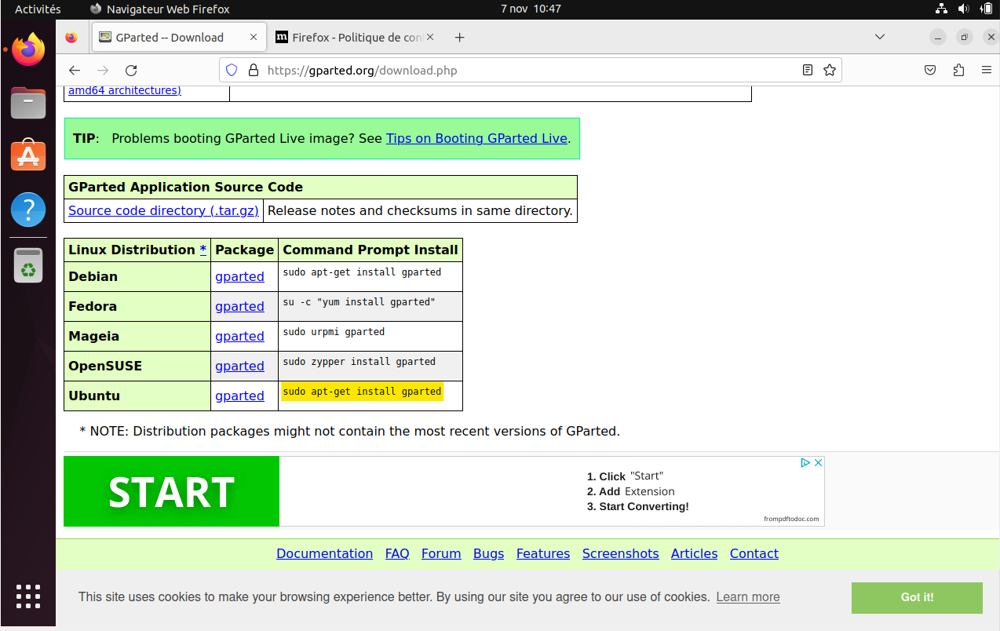The image size is (1000, 631).
Task: Click the site security shield icon
Action: [232, 70]
